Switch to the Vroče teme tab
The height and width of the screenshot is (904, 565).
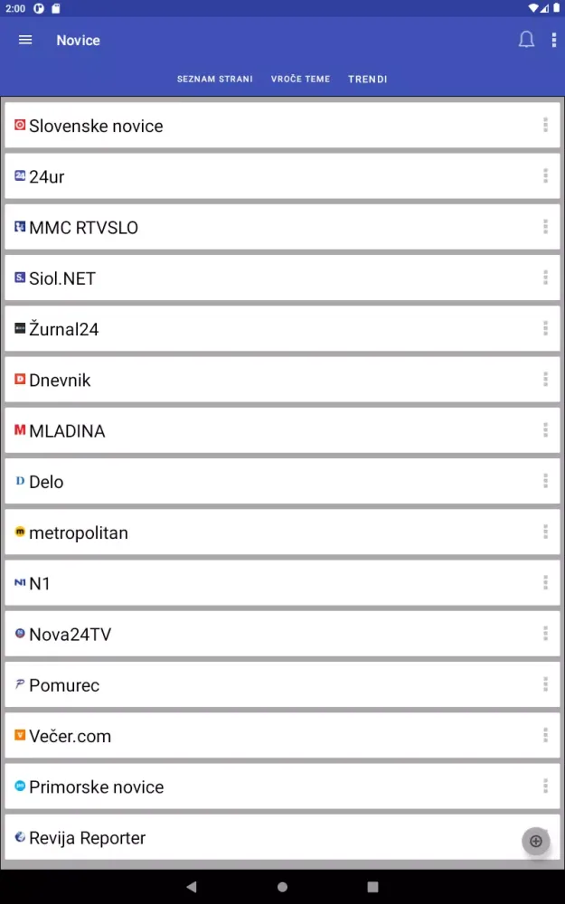300,80
